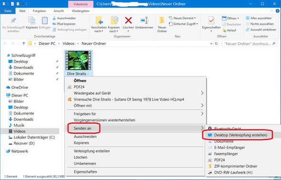
Task: Expand the address bar history dropdown
Action: coord(211,44)
